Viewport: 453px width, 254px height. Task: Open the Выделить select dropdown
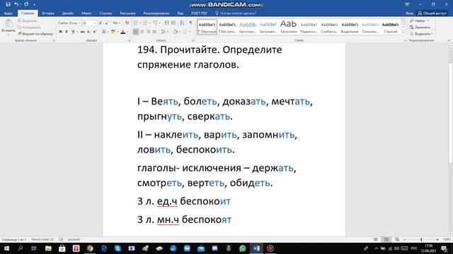point(421,34)
